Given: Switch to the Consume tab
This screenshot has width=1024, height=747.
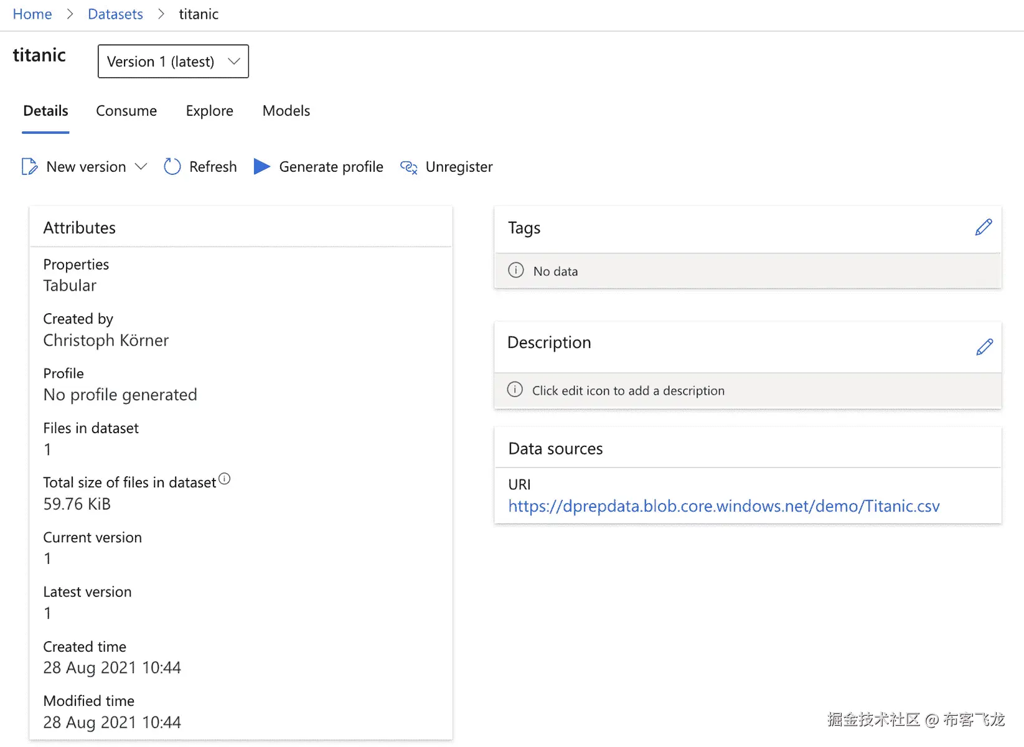Looking at the screenshot, I should [x=126, y=111].
